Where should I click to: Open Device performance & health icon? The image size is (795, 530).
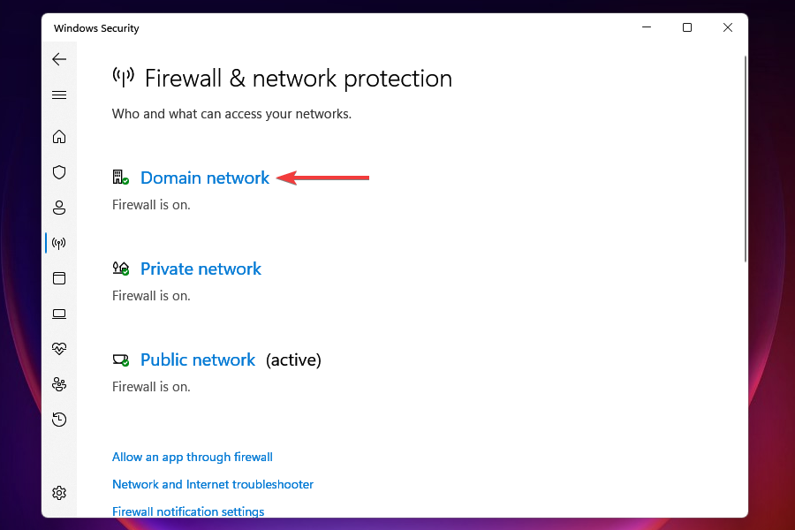59,348
